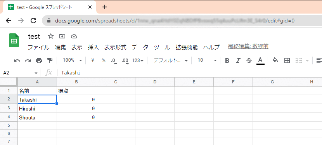Select column A header
322x145 pixels.
pyautogui.click(x=37, y=82)
